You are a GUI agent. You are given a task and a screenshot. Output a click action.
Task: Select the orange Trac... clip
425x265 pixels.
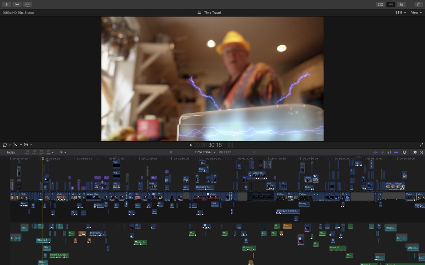(287, 226)
